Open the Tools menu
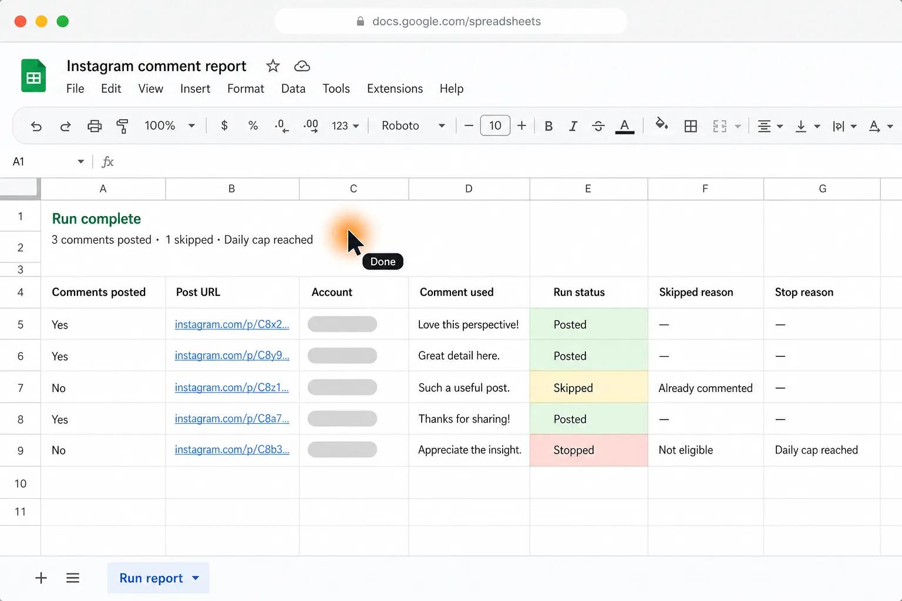 pos(336,89)
